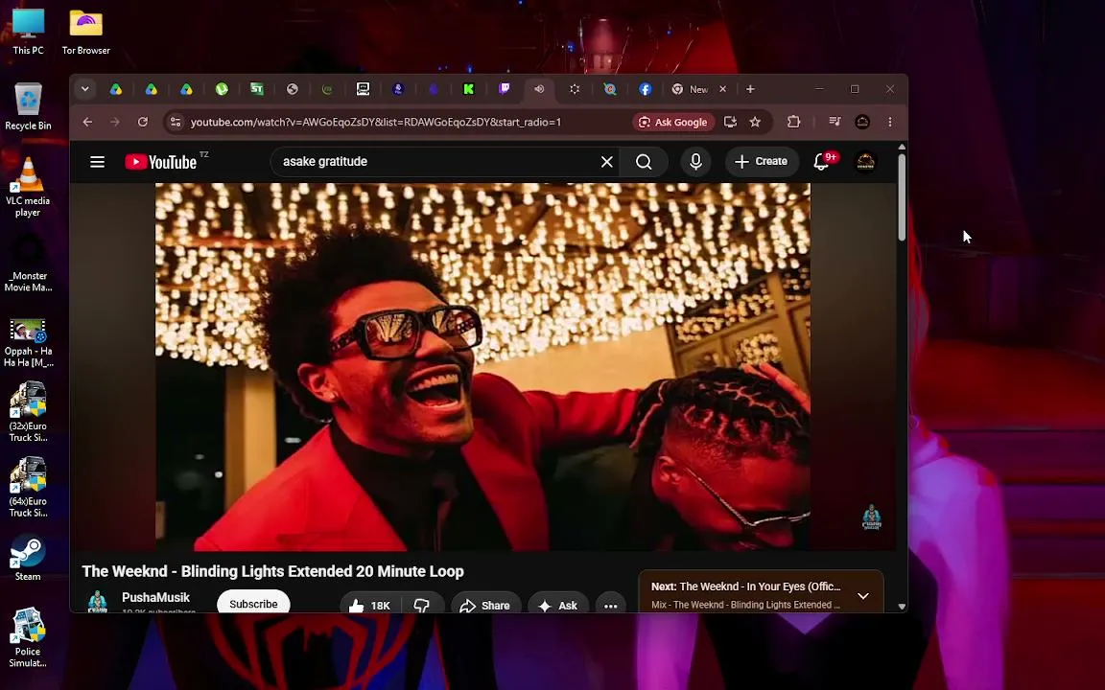Click the page vertical scrollbar thumb
The height and width of the screenshot is (690, 1105).
pyautogui.click(x=902, y=197)
